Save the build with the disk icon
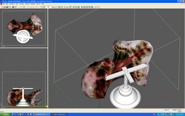Viewport: 185px width, 116px height. [7, 7]
